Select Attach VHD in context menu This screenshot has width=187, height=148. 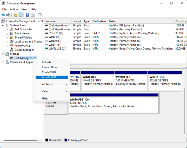click(52, 77)
